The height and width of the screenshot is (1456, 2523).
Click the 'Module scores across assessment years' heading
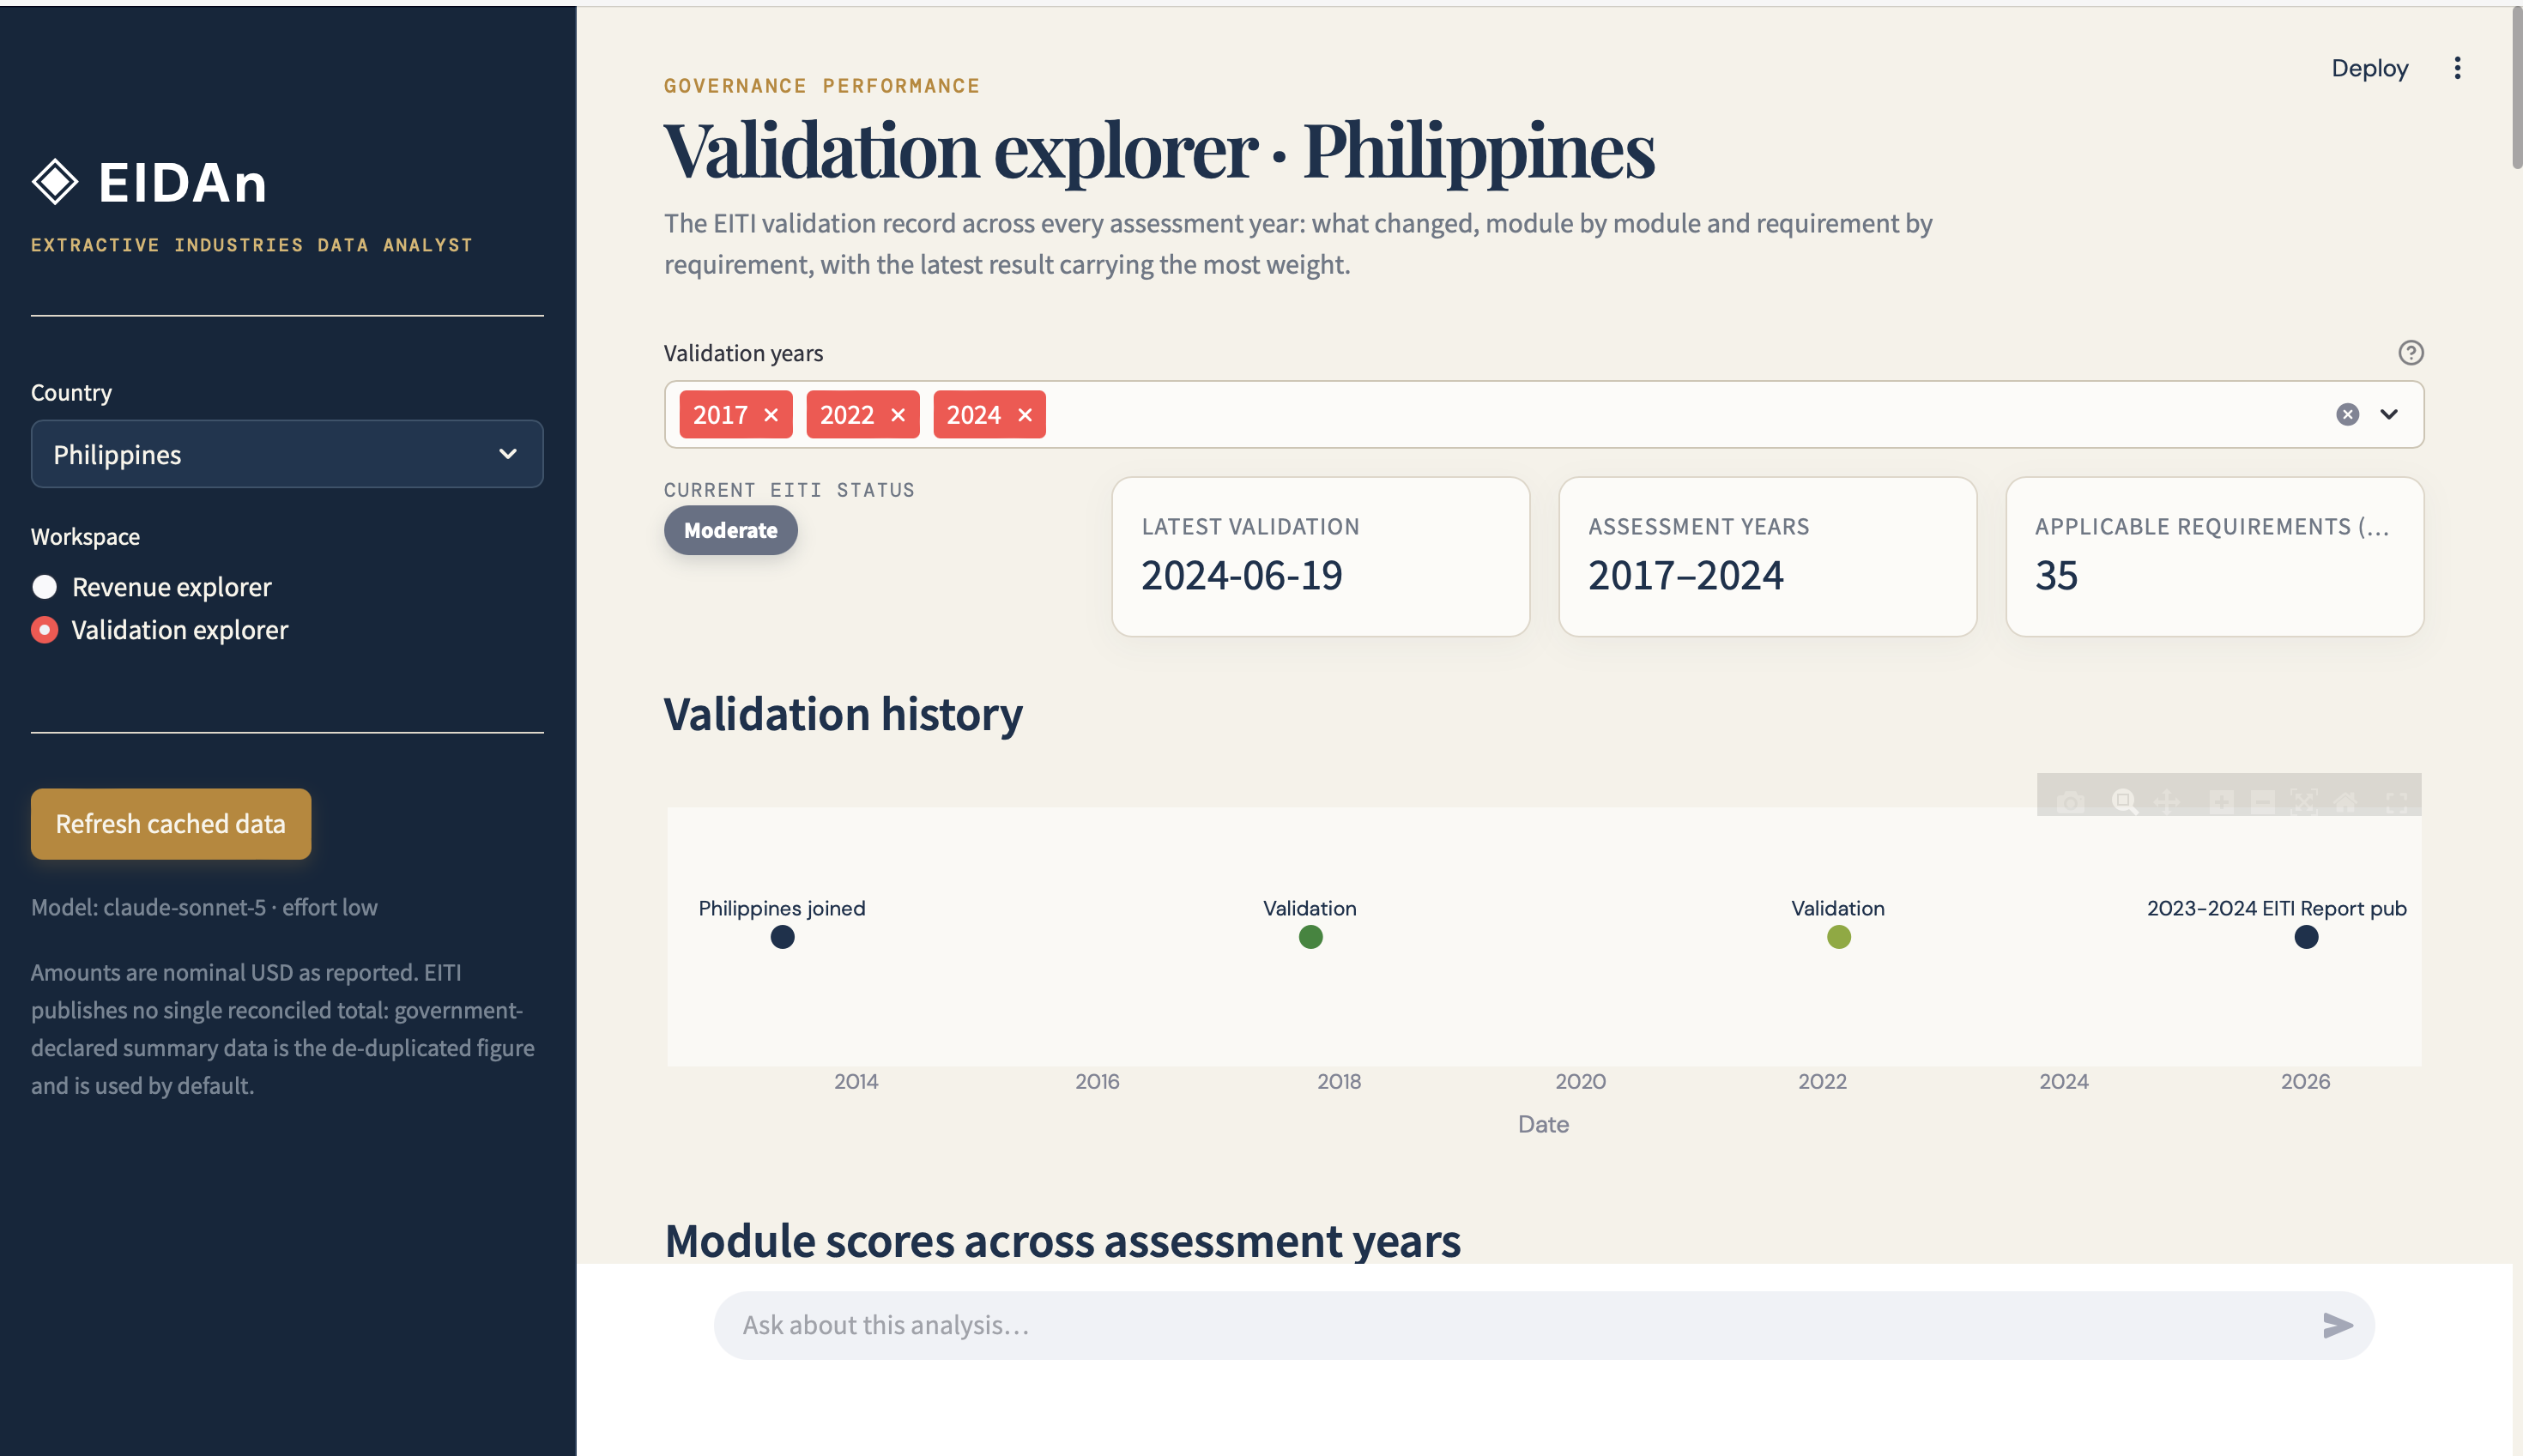pyautogui.click(x=1062, y=1240)
